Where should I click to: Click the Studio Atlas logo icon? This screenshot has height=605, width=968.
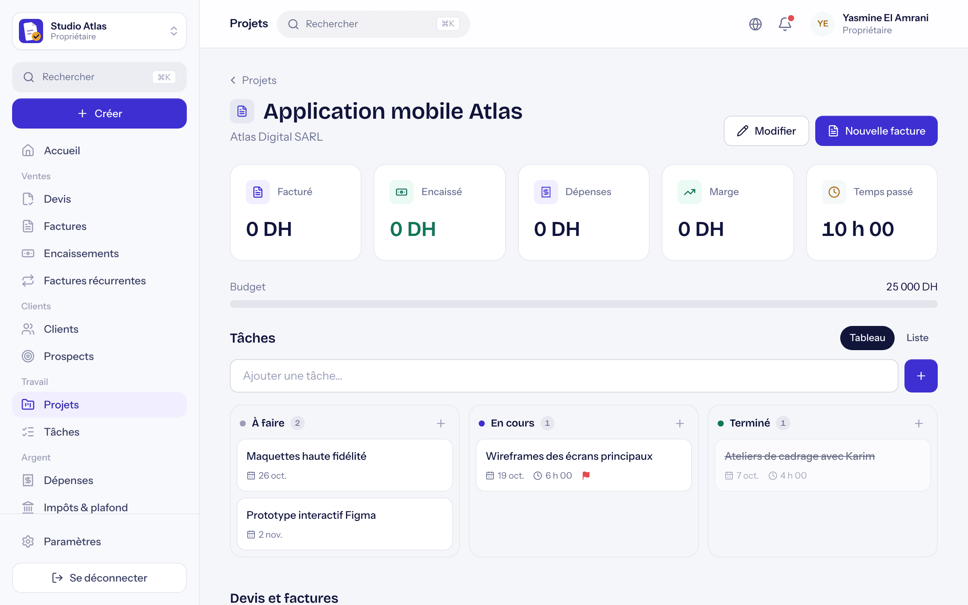(31, 31)
